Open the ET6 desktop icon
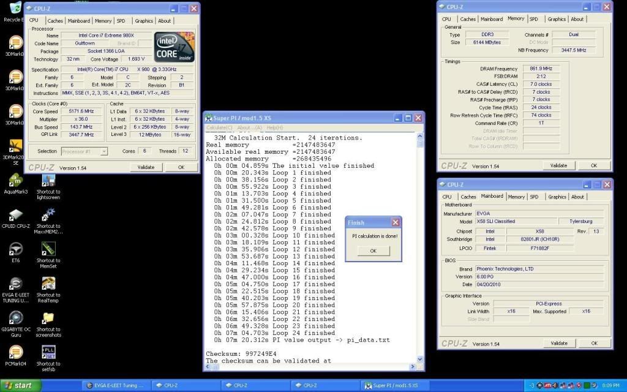Screen dimensions: 627x392 (16, 251)
